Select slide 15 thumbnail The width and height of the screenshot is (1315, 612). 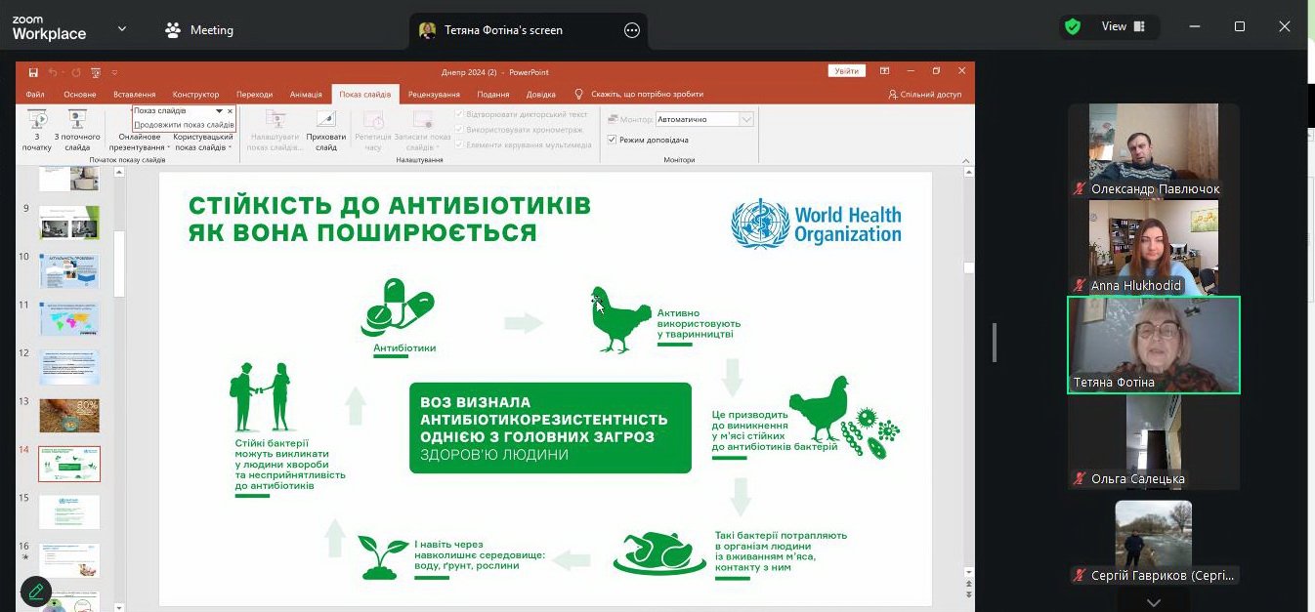pyautogui.click(x=69, y=511)
